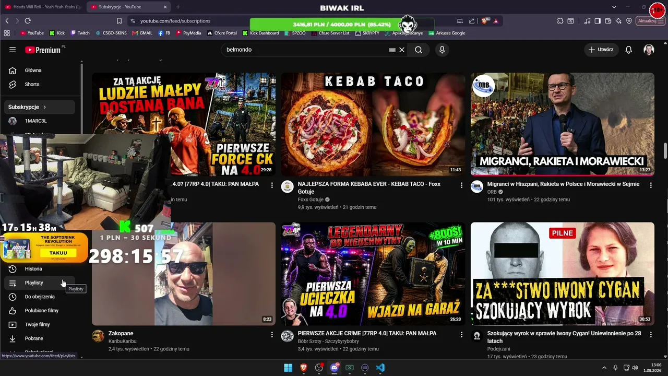This screenshot has height=376, width=668.
Task: Click the address bar showing youtube.com/feed/subscriptions
Action: 175,21
